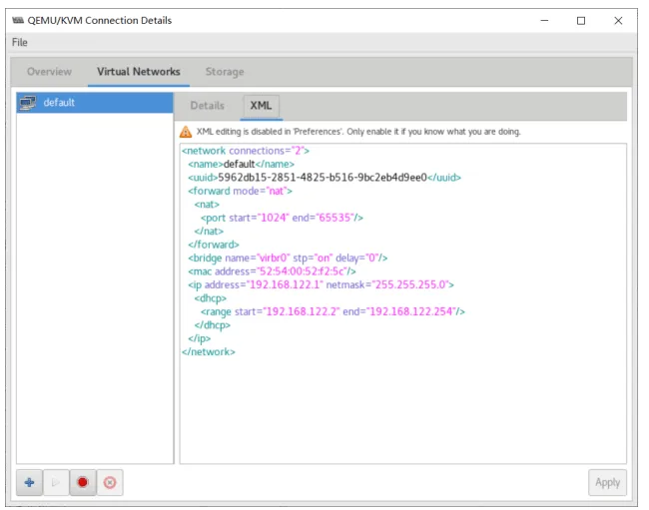Click the closing </nat> tag

(209, 232)
